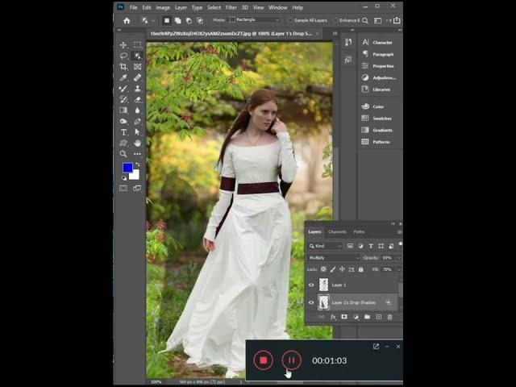Toggle Quick Mask mode
516x387 pixels.
[x=123, y=188]
